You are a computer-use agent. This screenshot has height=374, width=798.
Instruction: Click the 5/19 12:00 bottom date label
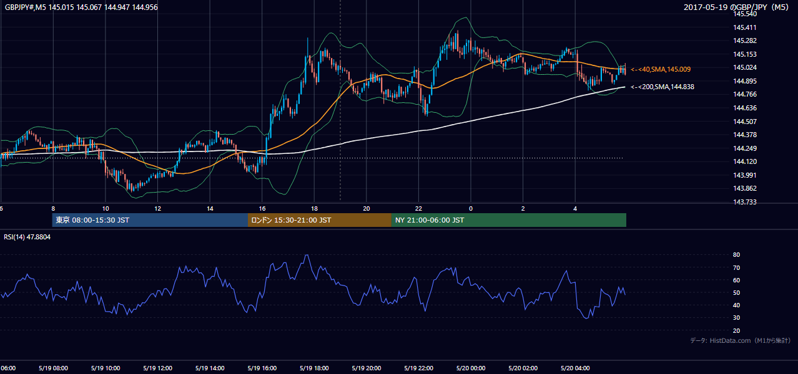tap(158, 368)
